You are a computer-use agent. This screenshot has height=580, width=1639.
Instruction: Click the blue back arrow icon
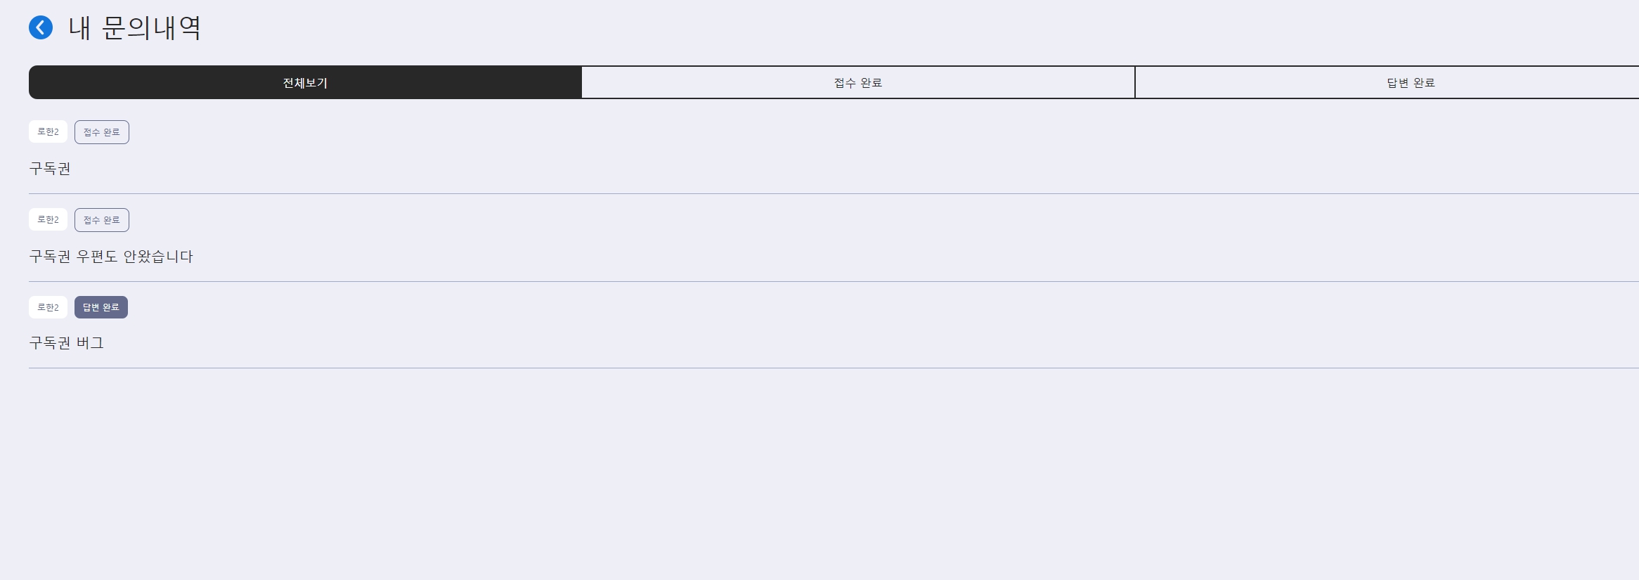pyautogui.click(x=41, y=28)
